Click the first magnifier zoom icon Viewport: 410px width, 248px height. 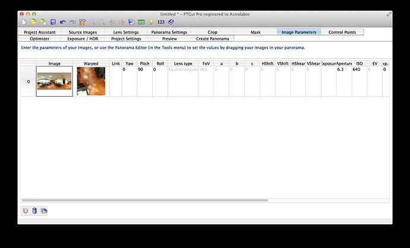92,22
